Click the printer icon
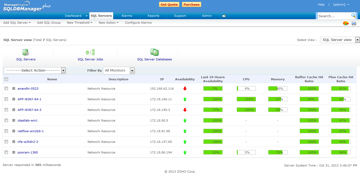360x175 pixels. tap(354, 23)
